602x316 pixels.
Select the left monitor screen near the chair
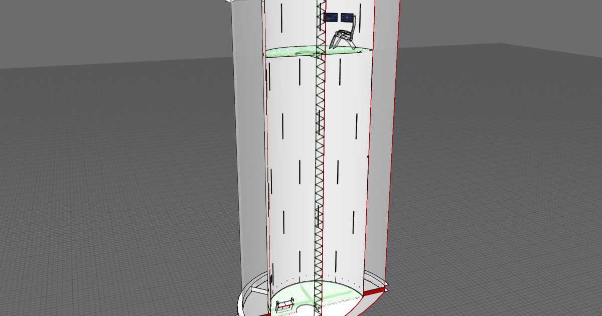pyautogui.click(x=331, y=18)
